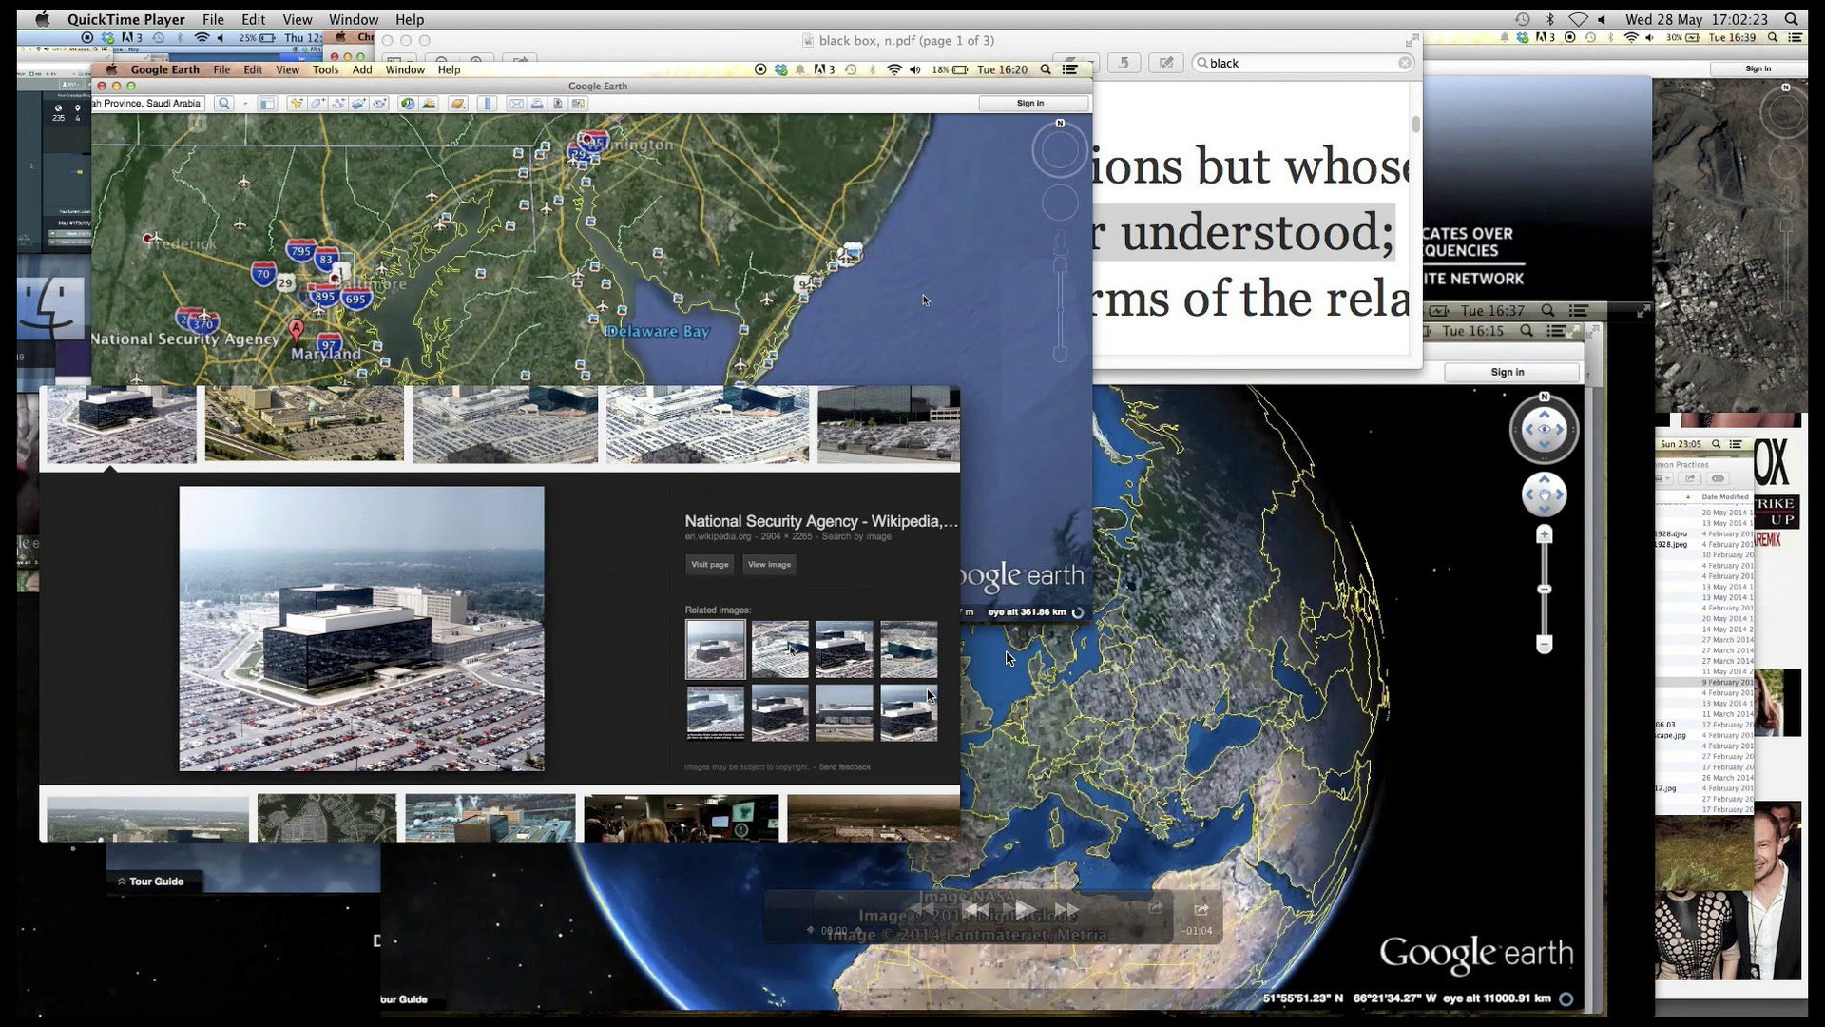Click the Record a Tour icon
The height and width of the screenshot is (1027, 1825).
pos(380,104)
